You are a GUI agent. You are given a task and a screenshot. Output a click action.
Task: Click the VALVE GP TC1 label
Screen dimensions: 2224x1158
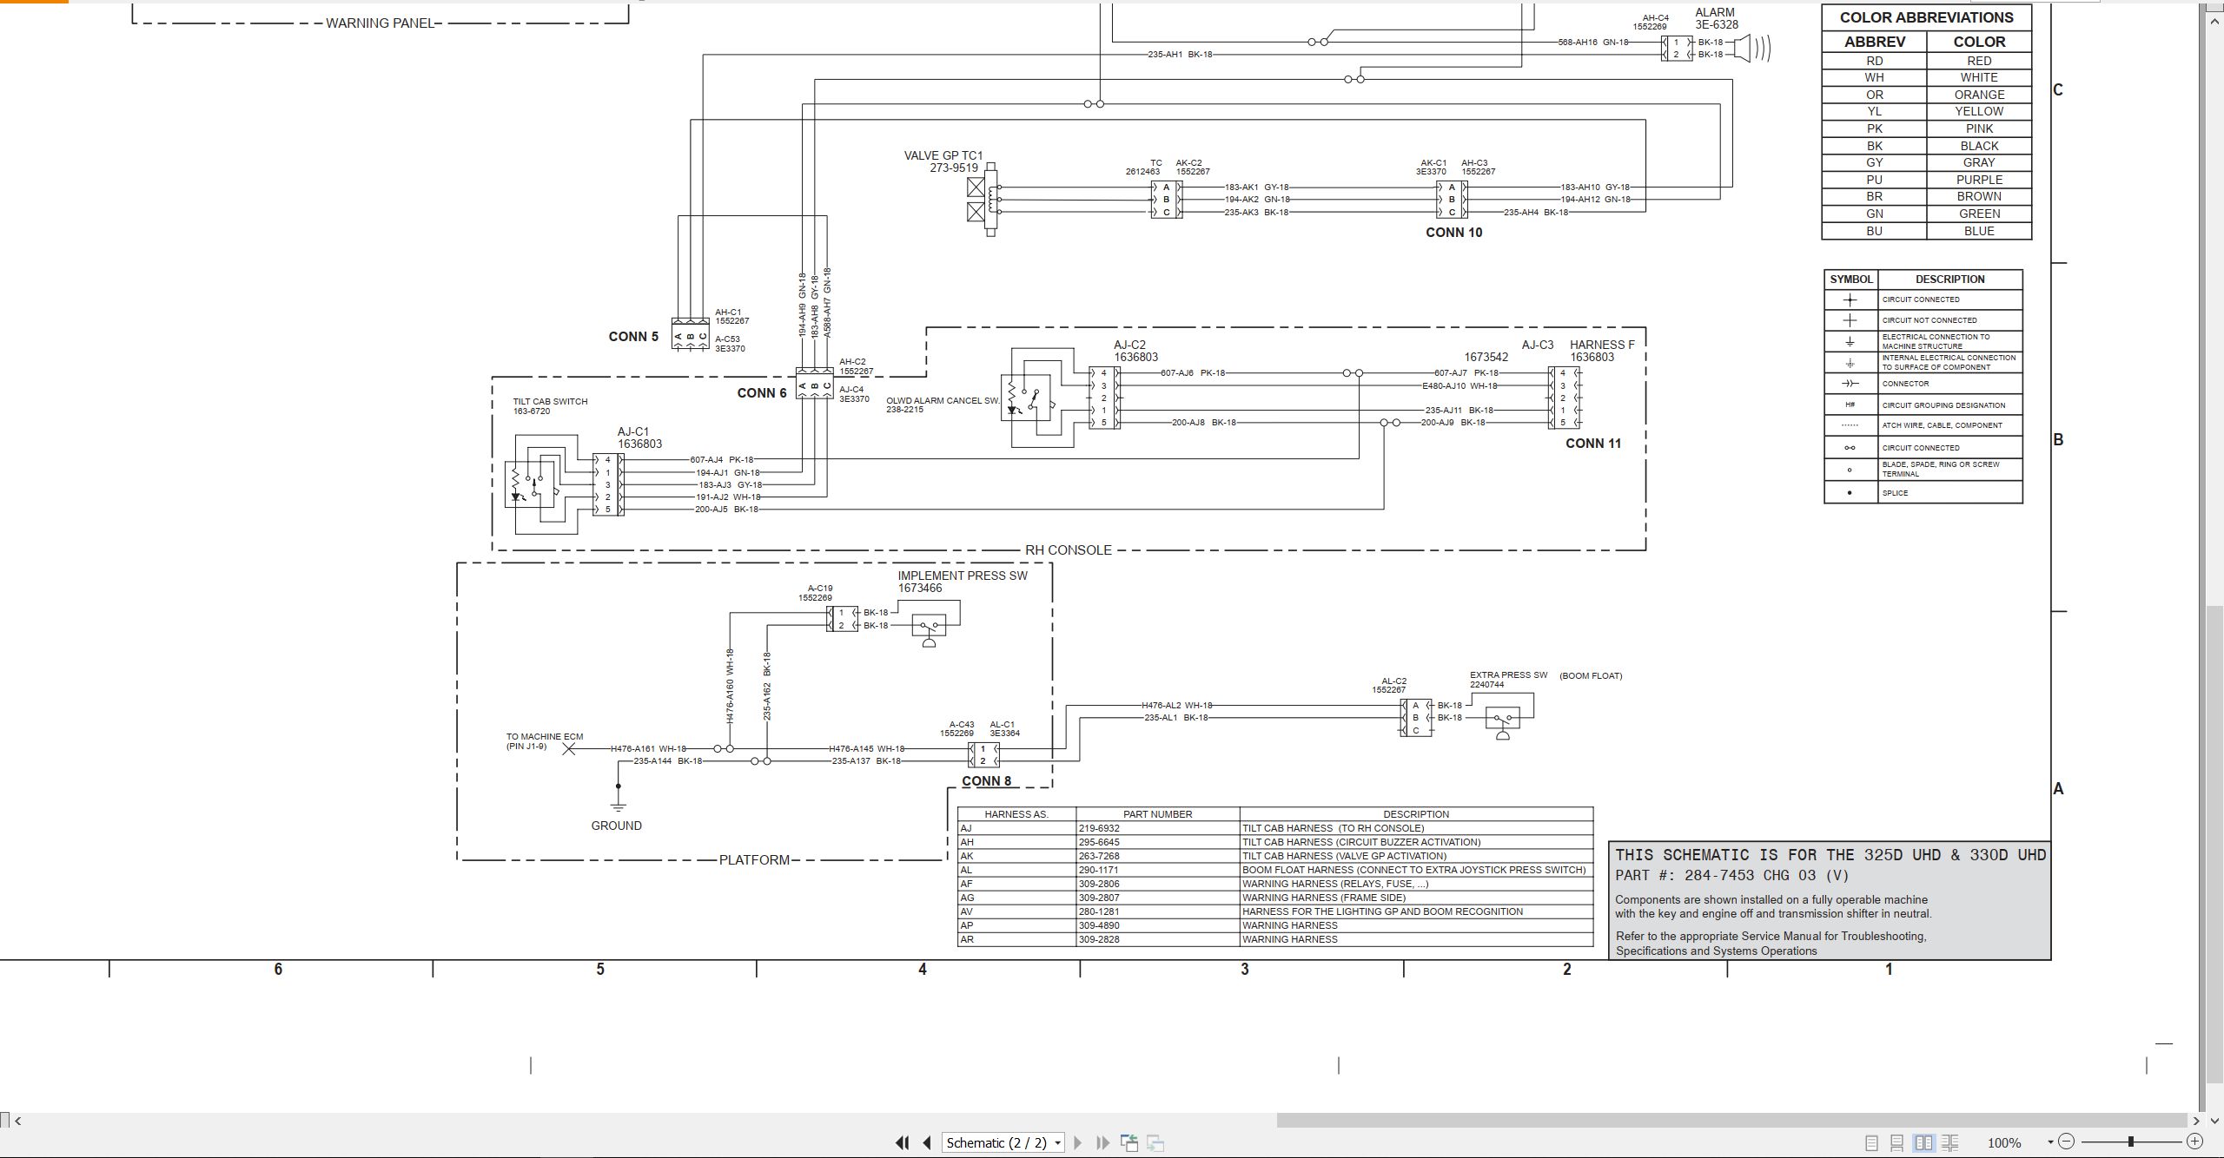pyautogui.click(x=943, y=156)
